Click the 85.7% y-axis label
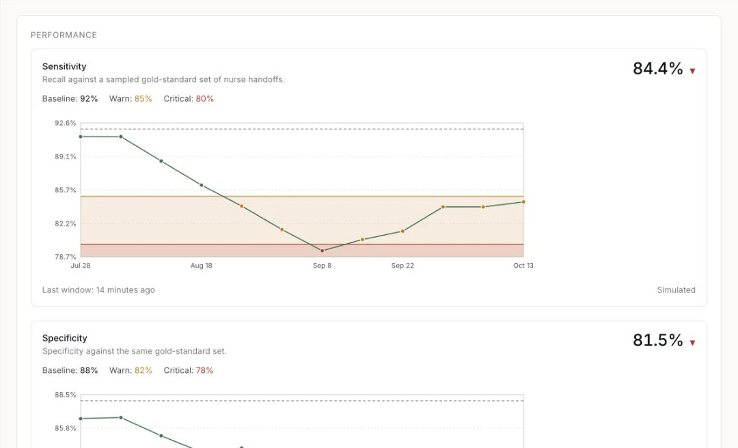The image size is (738, 448). (66, 190)
